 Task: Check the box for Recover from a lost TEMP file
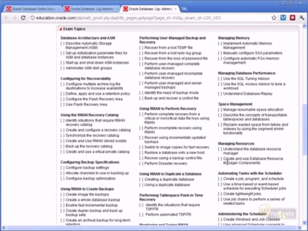[141, 48]
